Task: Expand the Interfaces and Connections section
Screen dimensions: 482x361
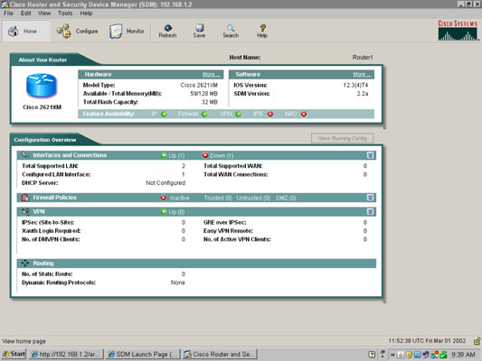Action: 370,155
